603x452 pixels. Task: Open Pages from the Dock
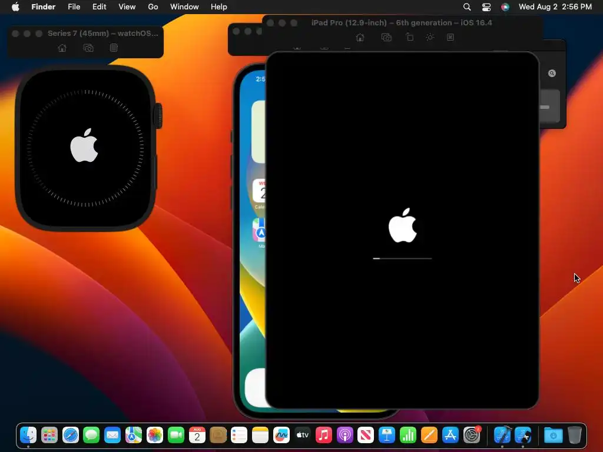point(429,435)
